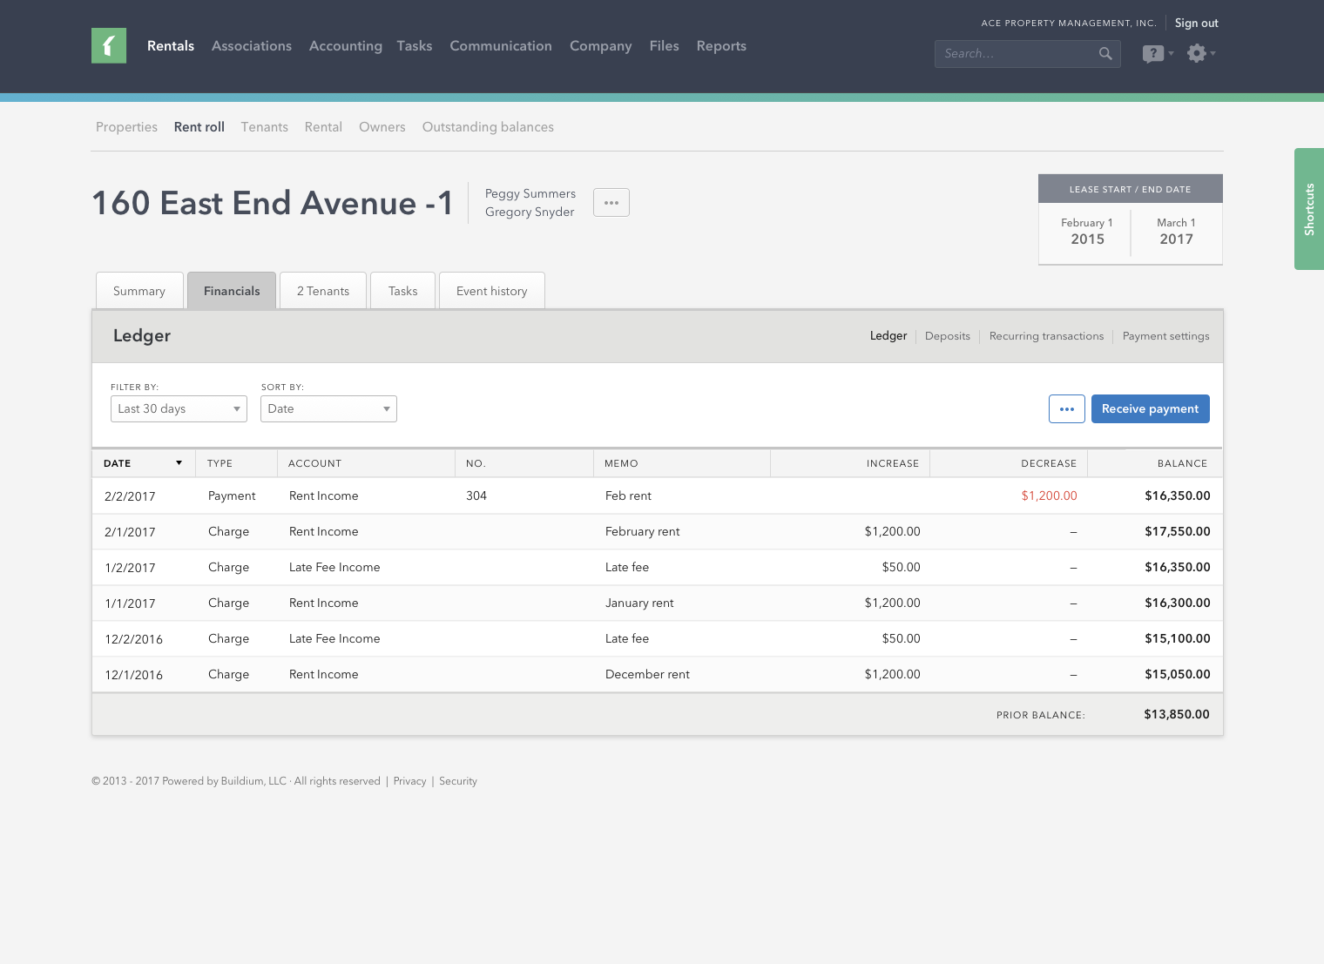
Task: Select Rent roll subnavigation
Action: [x=199, y=127]
